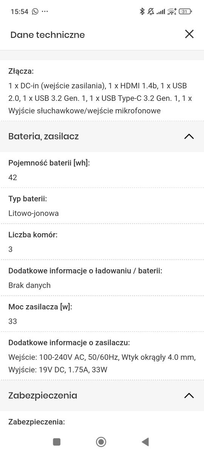Tap the Bluetooth status icon

(x=142, y=11)
